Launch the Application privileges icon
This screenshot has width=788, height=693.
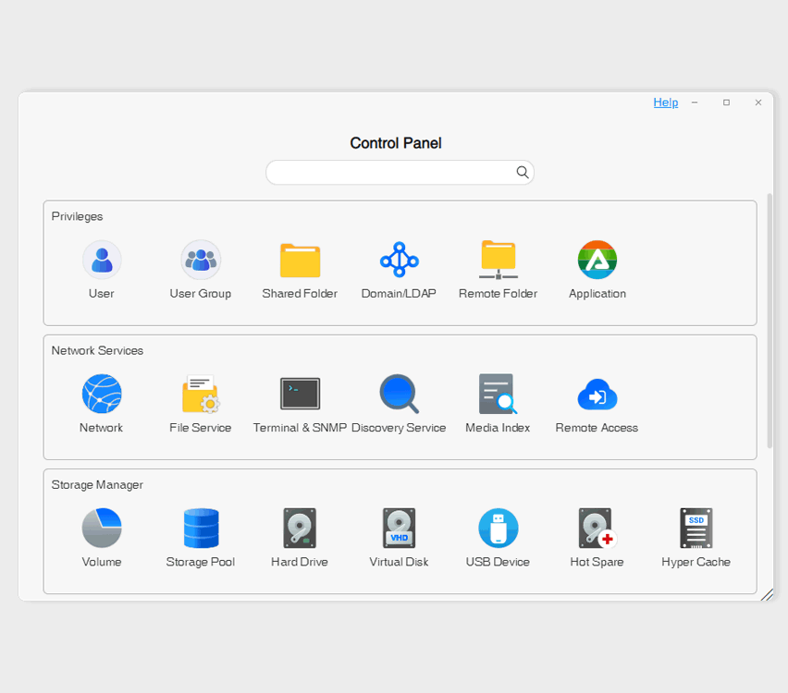pos(597,261)
